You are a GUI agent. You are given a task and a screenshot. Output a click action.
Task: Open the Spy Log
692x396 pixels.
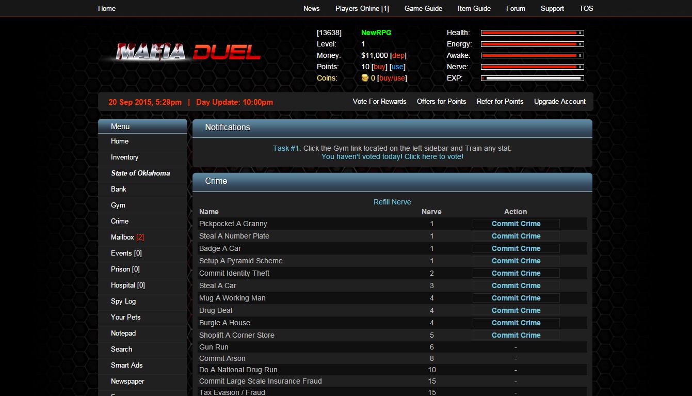[142, 302]
